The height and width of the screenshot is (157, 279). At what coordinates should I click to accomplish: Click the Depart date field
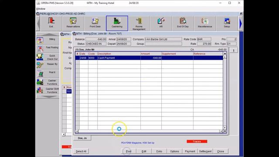[x=124, y=44]
